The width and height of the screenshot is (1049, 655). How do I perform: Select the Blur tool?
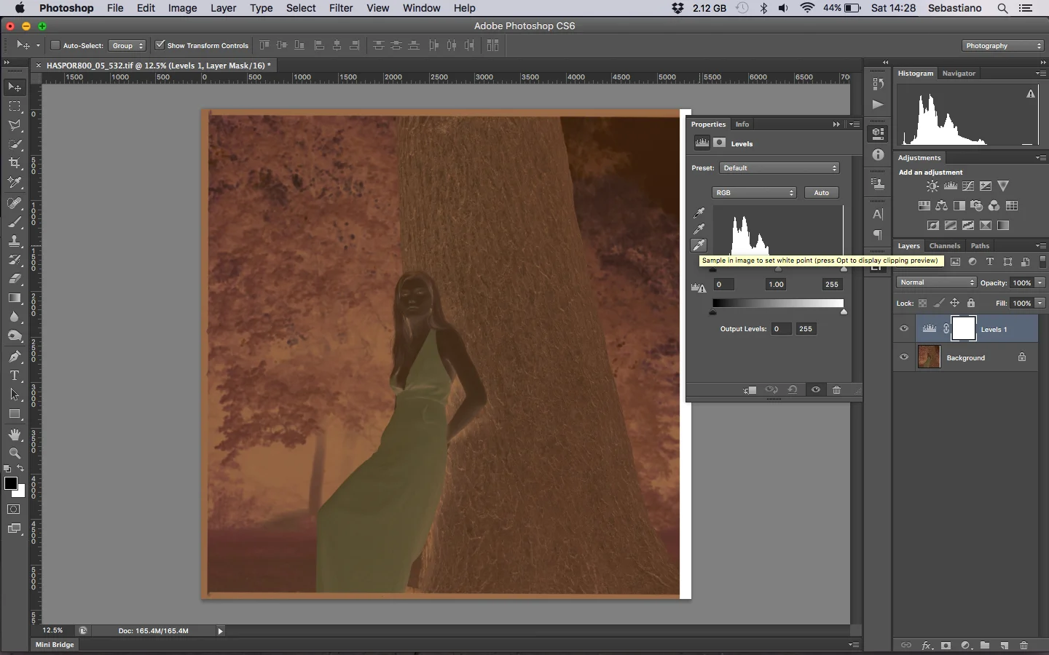coord(15,317)
